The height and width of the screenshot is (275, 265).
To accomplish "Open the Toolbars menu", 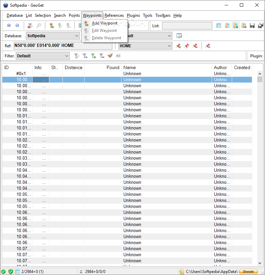I will pos(163,15).
